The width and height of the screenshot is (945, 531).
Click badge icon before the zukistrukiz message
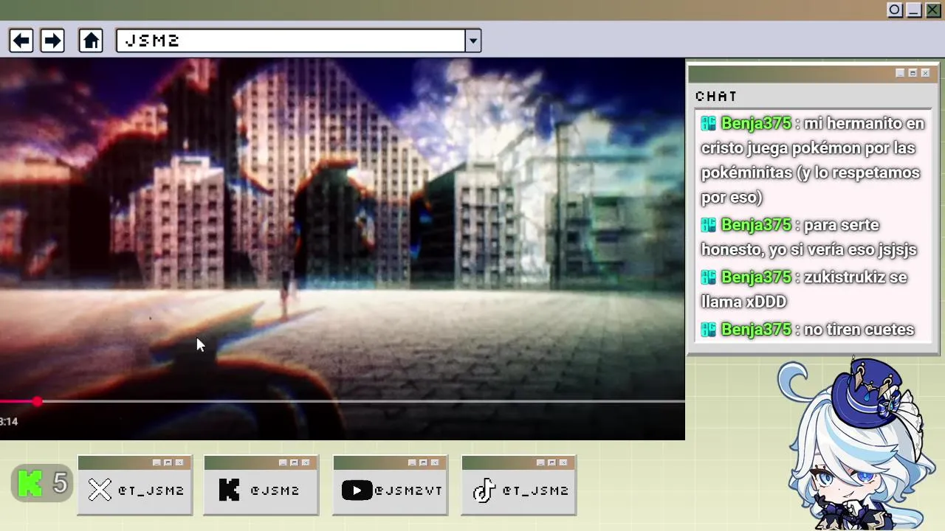(x=709, y=277)
